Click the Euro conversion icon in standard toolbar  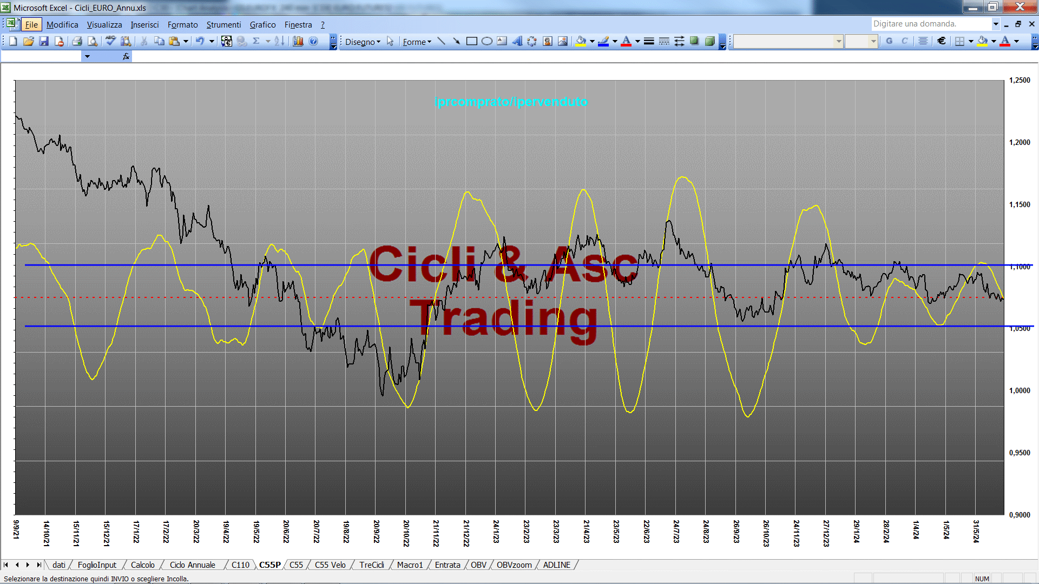[x=227, y=41]
